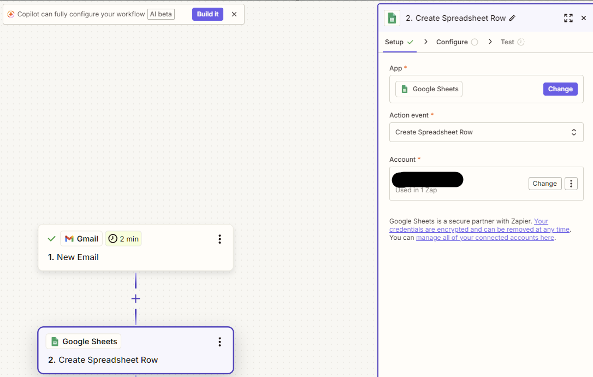Click the plus icon to add step
Image resolution: width=593 pixels, height=377 pixels.
(x=135, y=298)
